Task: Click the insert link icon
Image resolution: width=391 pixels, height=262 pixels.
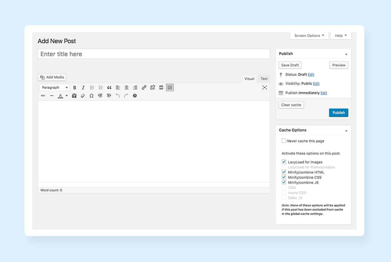Action: pos(144,88)
